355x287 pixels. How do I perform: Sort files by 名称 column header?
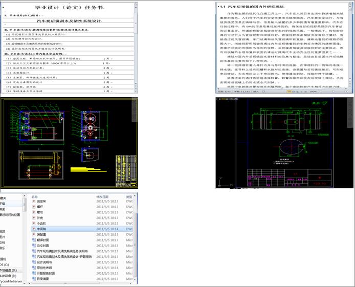(x=34, y=196)
